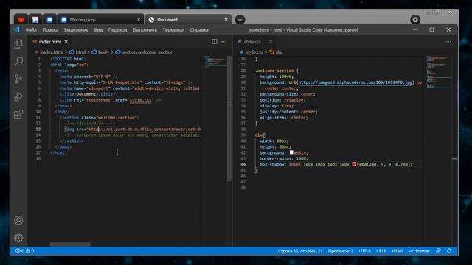Screen dimensions: 472x265
Task: Click line number 44 in style.css
Action: (x=243, y=164)
